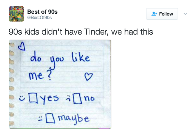
Task: Open the @BestOf90s handle link
Action: click(x=39, y=18)
